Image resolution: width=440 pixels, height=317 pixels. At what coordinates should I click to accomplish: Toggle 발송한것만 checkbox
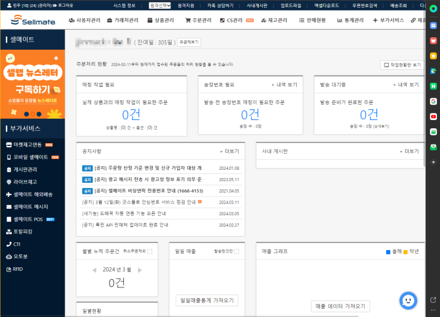(x=237, y=251)
